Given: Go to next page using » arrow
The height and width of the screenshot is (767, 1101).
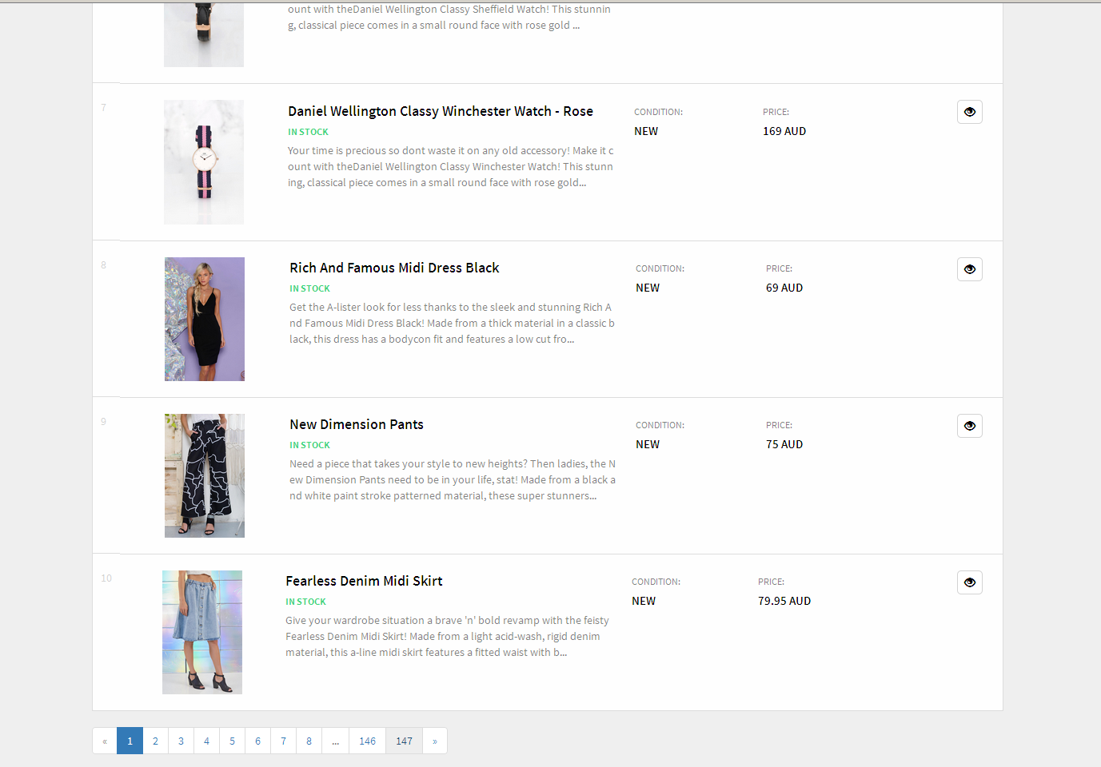Looking at the screenshot, I should tap(434, 741).
